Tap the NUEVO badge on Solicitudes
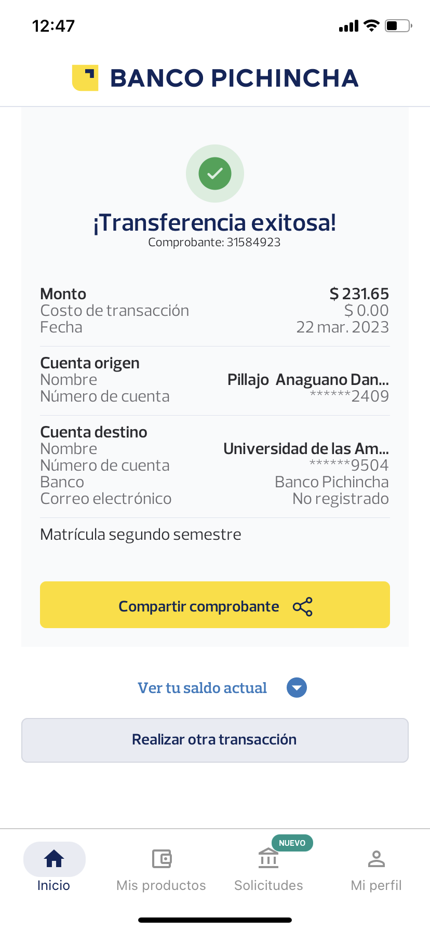Viewport: 430px width, 931px height. pos(292,843)
